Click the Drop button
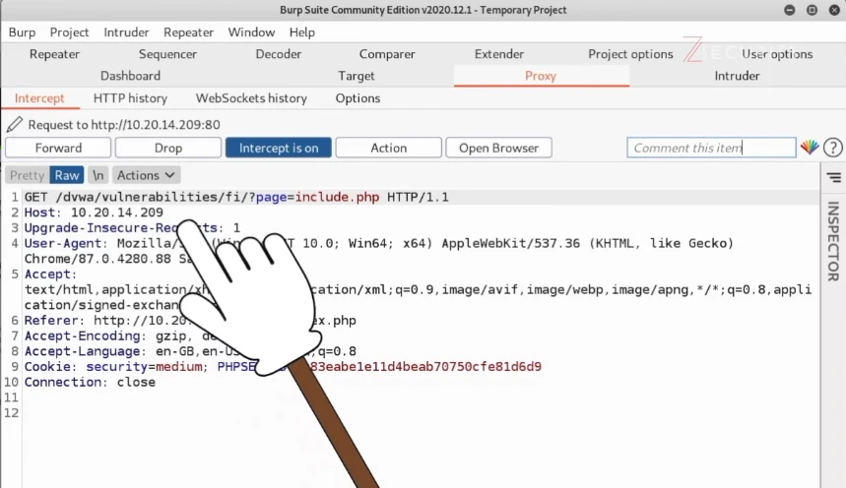 click(x=168, y=148)
